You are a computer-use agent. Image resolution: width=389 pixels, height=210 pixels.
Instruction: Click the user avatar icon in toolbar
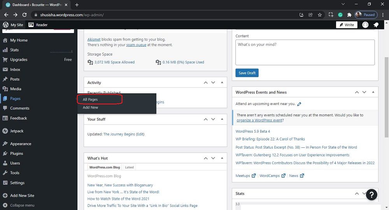coord(365,25)
